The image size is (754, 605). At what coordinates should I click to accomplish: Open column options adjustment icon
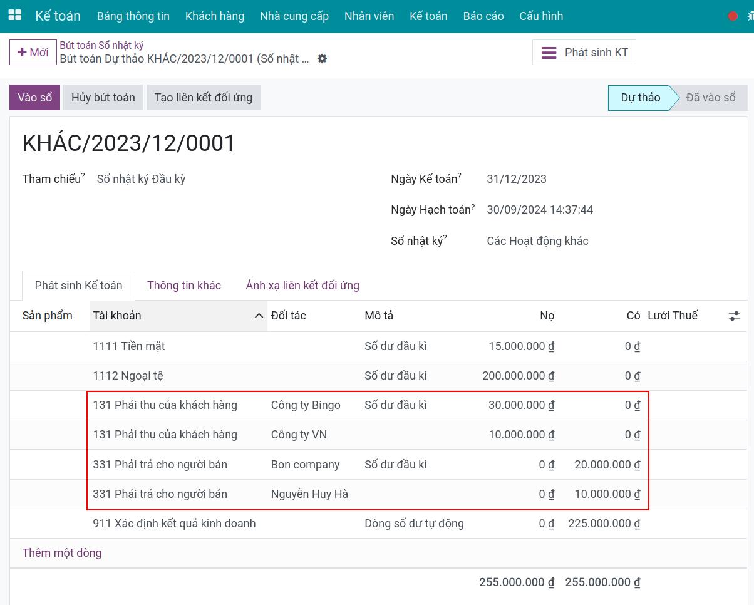734,316
